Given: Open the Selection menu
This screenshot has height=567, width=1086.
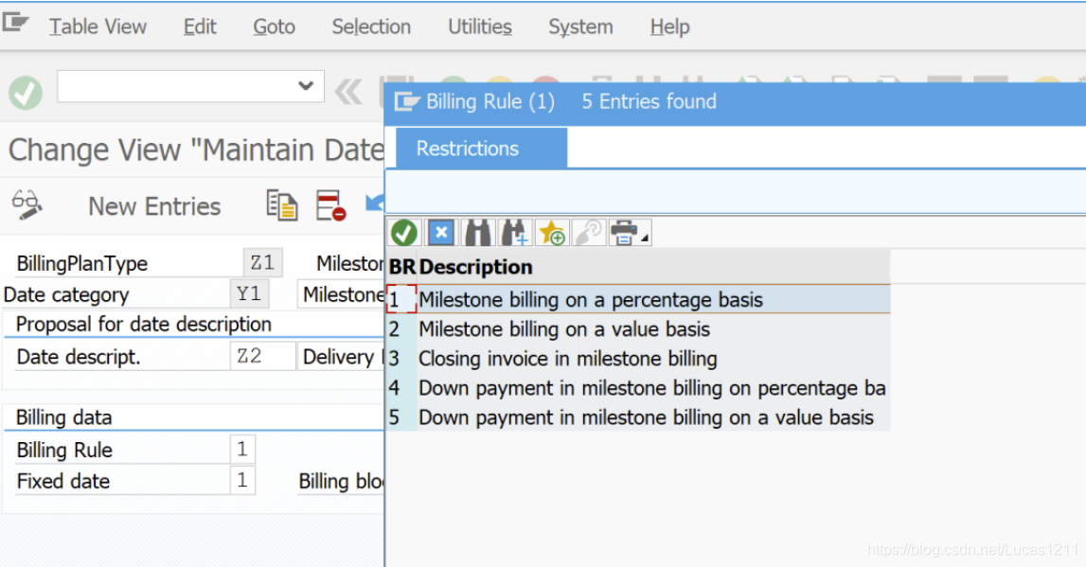Looking at the screenshot, I should point(371,27).
